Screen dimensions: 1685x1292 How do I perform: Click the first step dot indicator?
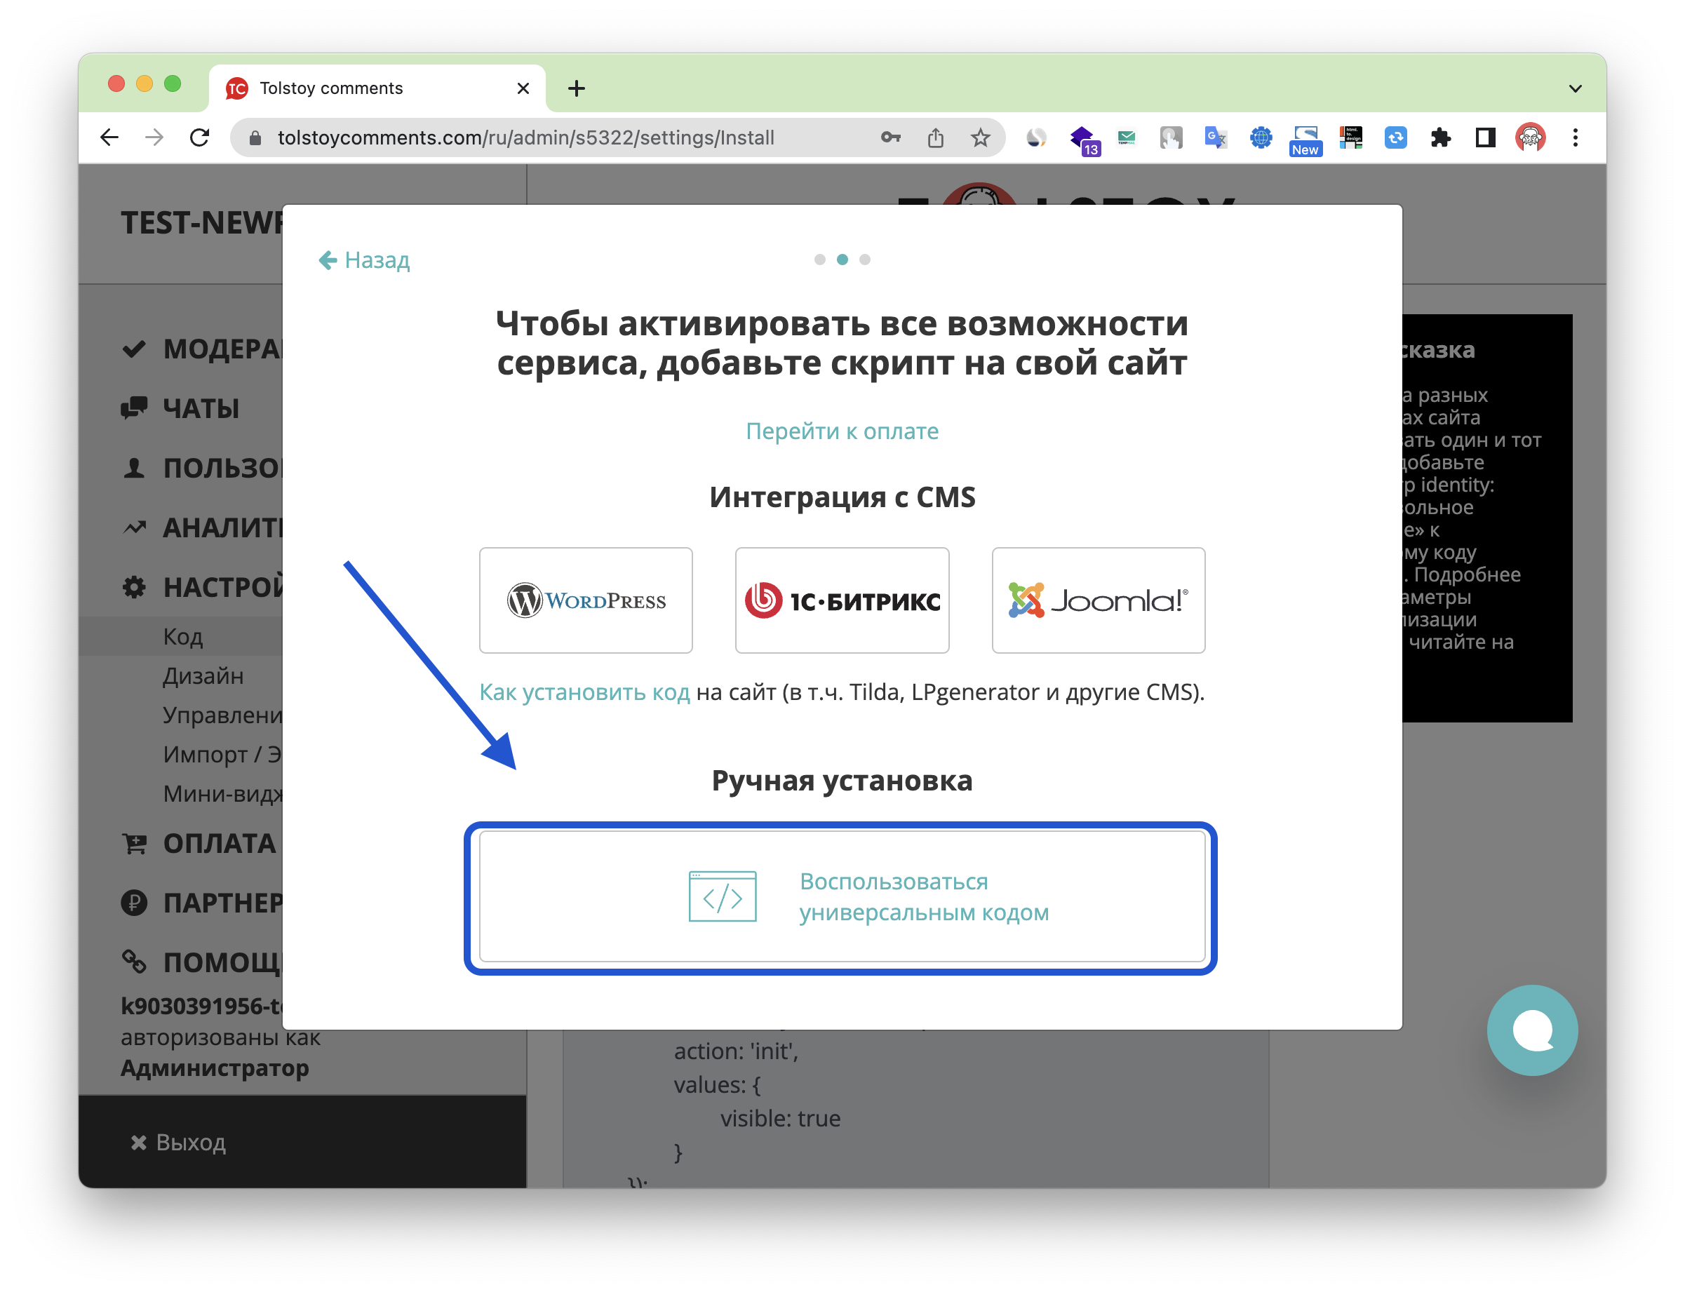click(820, 260)
